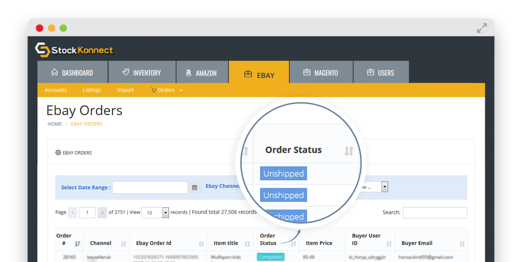Click the Item Price column header
The width and height of the screenshot is (522, 262).
pyautogui.click(x=319, y=243)
